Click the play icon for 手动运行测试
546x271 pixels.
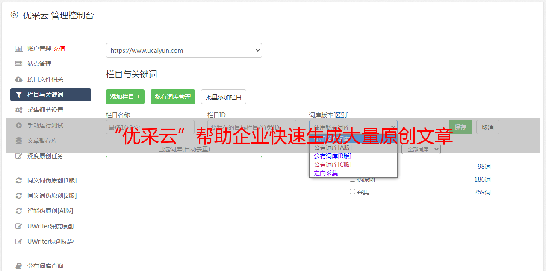click(x=19, y=125)
